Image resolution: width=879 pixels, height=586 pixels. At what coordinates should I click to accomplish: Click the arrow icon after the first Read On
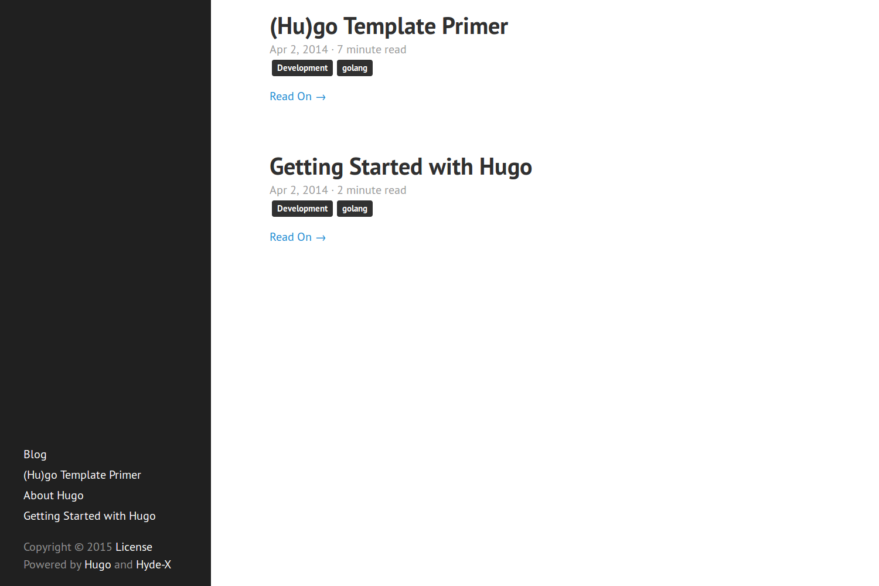coord(321,97)
